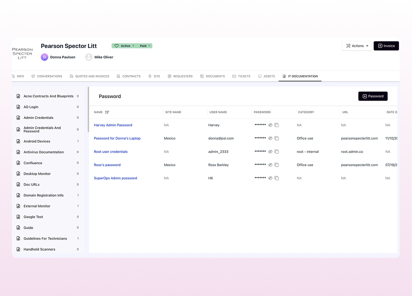Image resolution: width=412 pixels, height=296 pixels.
Task: Switch to the Tickets tab
Action: point(241,76)
